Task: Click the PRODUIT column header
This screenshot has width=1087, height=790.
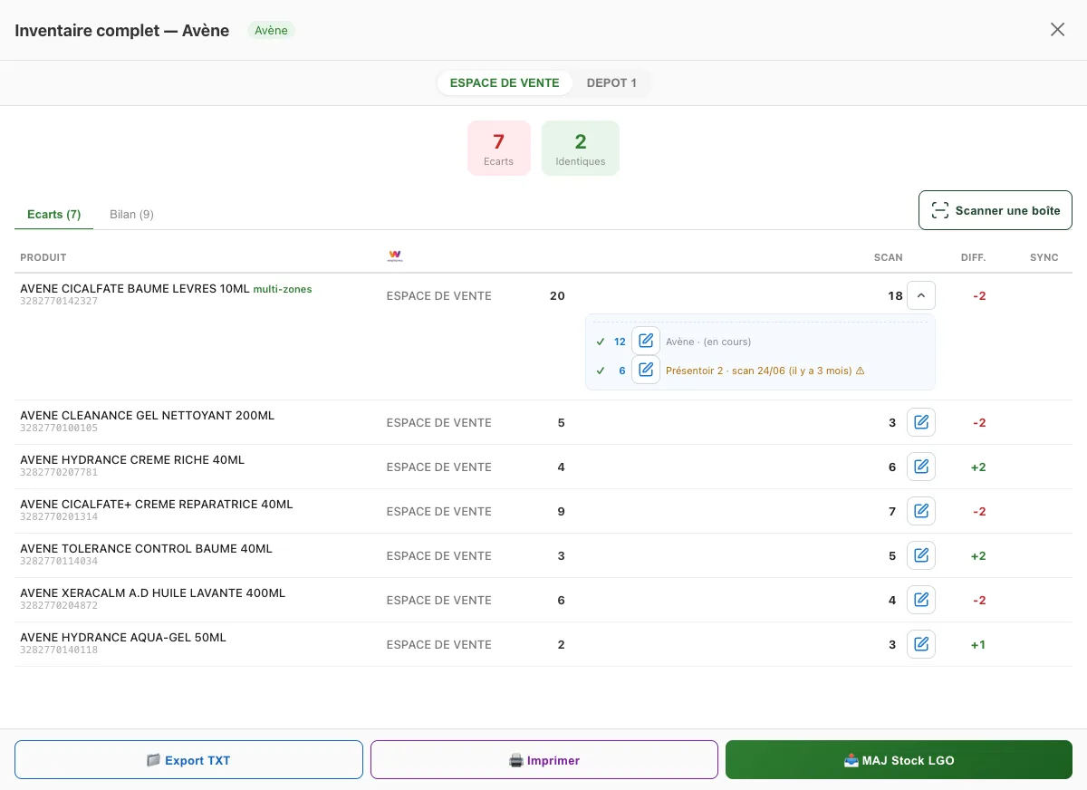Action: pyautogui.click(x=43, y=257)
